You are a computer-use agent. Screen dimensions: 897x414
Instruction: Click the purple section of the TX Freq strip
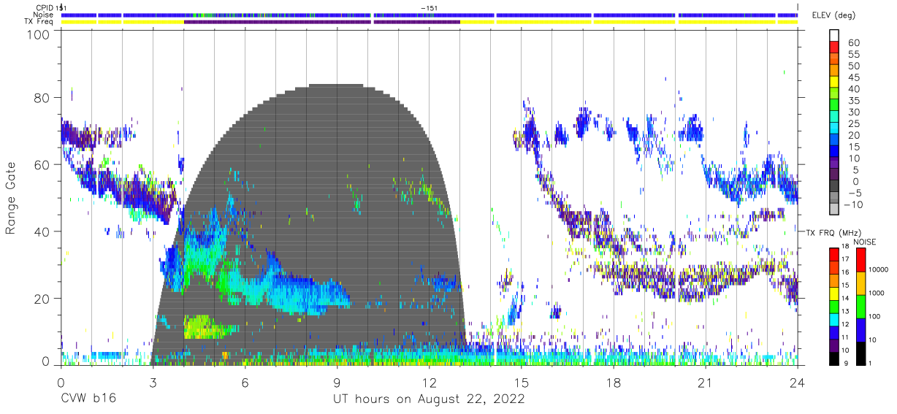[322, 22]
